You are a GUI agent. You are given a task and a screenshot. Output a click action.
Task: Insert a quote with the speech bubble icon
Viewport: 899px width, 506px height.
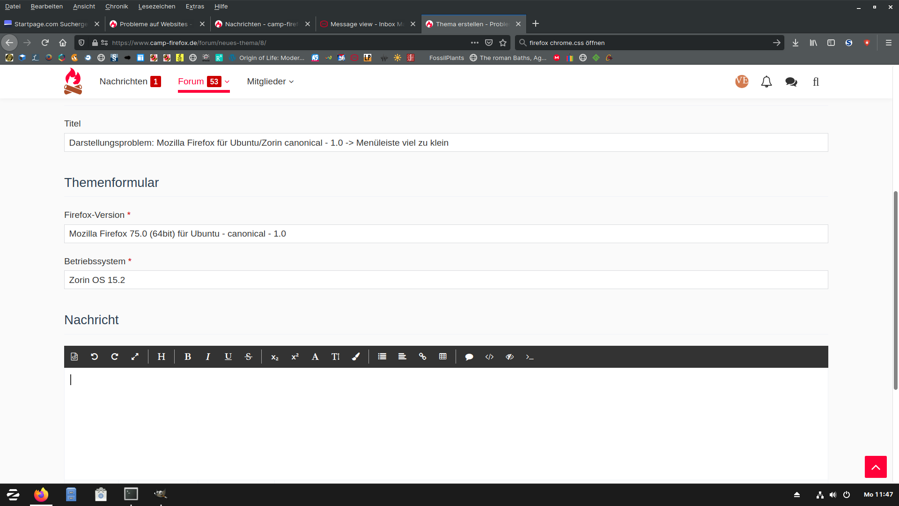point(469,357)
